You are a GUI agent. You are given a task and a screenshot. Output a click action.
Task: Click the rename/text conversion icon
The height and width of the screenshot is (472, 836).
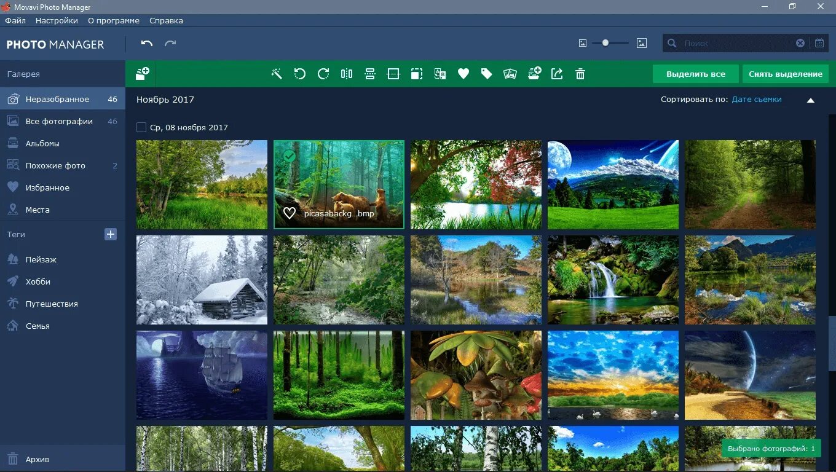440,74
